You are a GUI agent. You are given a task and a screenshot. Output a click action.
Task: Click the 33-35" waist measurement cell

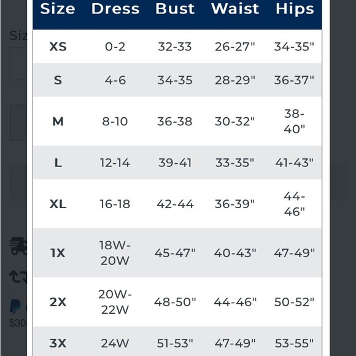tap(234, 163)
